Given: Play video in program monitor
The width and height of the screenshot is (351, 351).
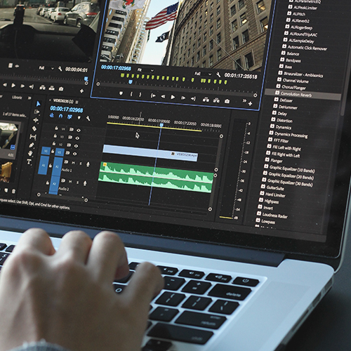Looking at the screenshot, I should click(x=173, y=97).
